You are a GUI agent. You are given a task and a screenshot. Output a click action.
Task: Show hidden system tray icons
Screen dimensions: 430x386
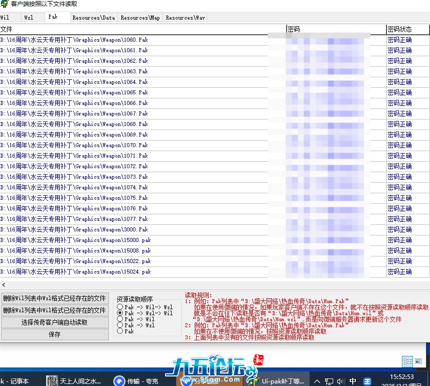(x=317, y=381)
